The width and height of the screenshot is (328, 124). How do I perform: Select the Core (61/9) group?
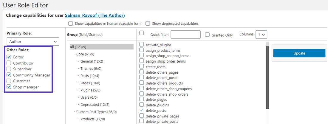(86, 54)
